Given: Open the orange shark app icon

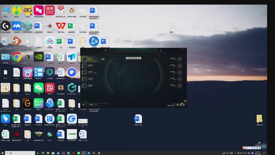Looking at the screenshot, I should (x=16, y=41).
